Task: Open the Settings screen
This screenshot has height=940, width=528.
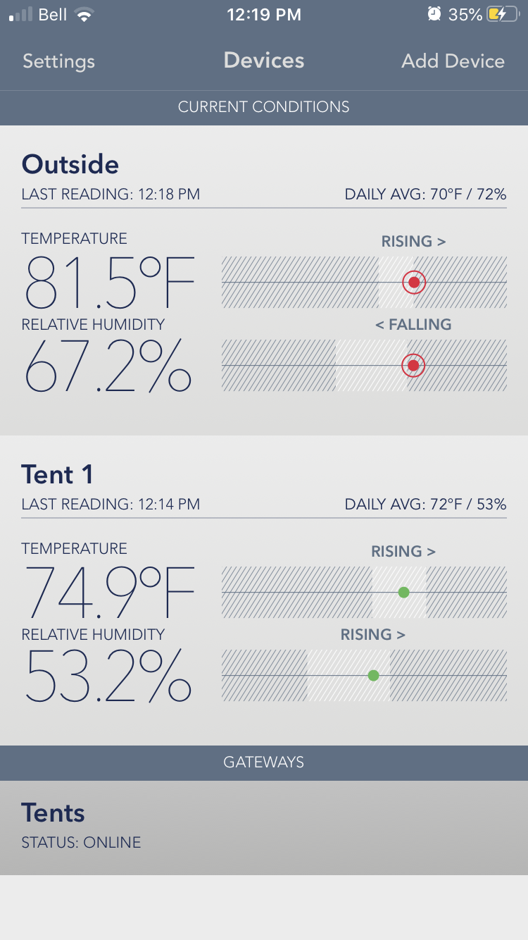Action: (x=58, y=61)
